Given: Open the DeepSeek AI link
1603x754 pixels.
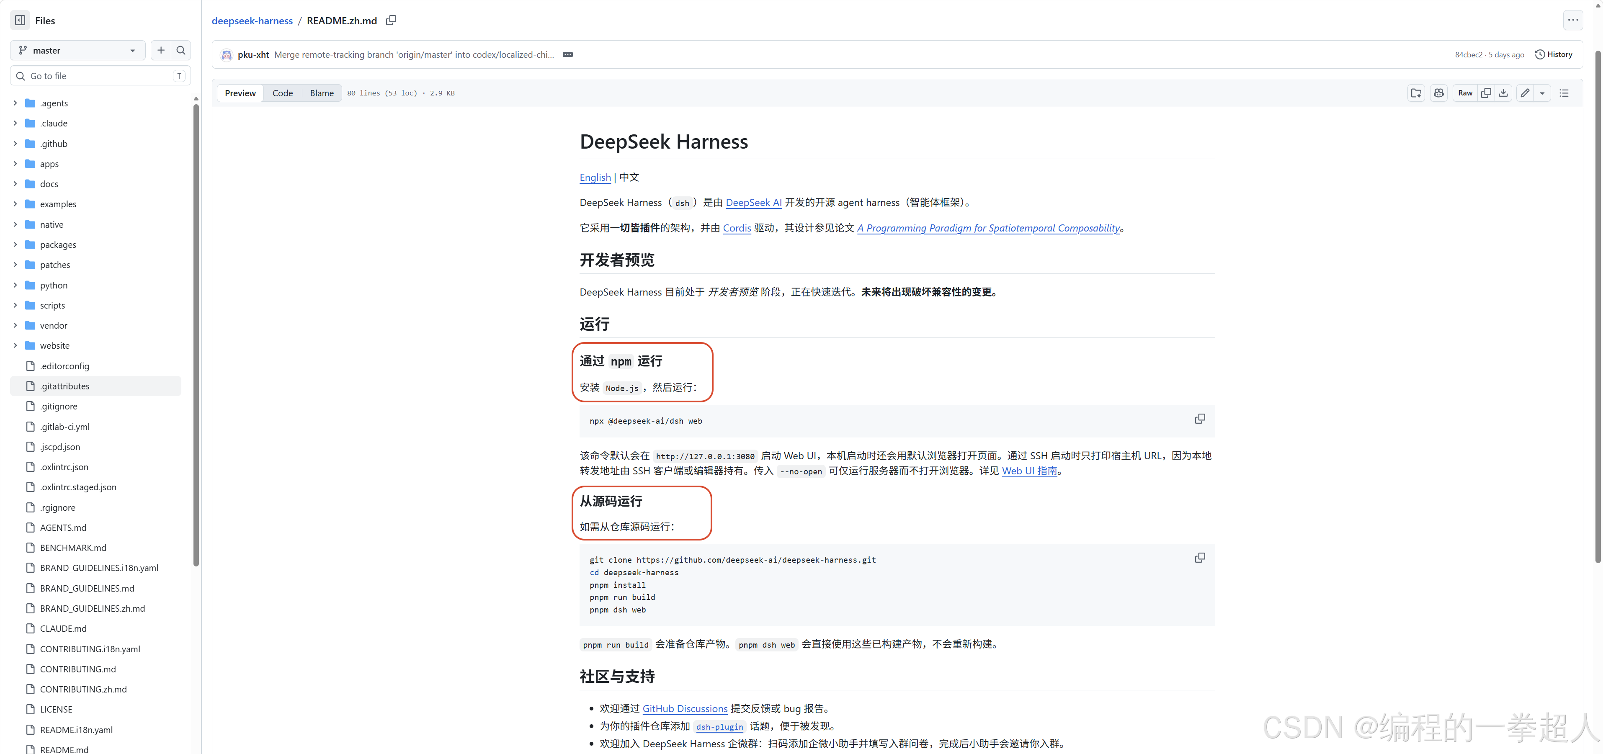Looking at the screenshot, I should [x=754, y=203].
